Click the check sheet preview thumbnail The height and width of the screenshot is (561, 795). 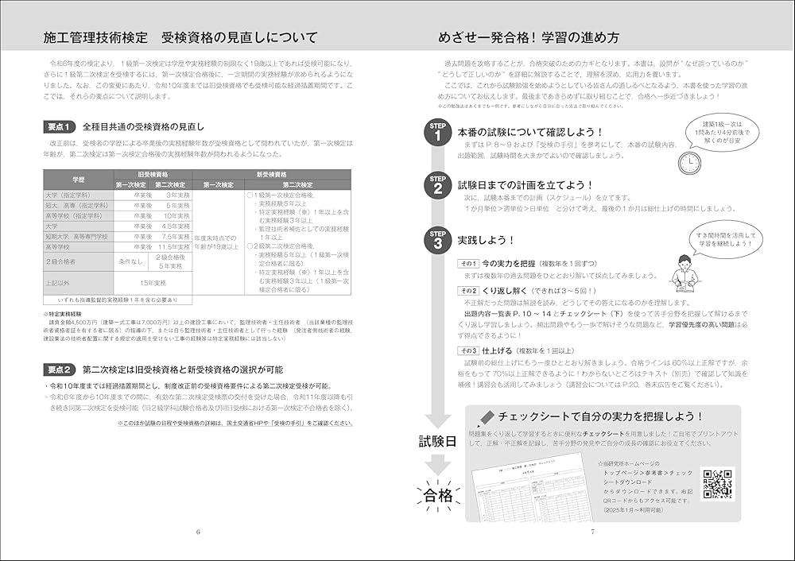click(x=531, y=489)
